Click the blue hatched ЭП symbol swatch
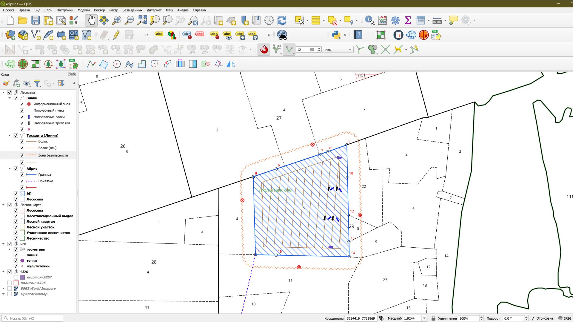The height and width of the screenshot is (322, 573). pyautogui.click(x=22, y=194)
